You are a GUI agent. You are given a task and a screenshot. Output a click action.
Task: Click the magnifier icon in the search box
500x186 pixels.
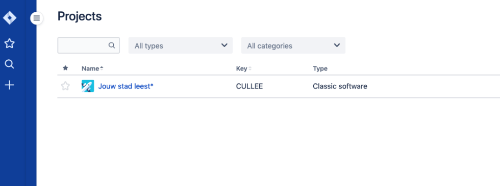coord(112,45)
